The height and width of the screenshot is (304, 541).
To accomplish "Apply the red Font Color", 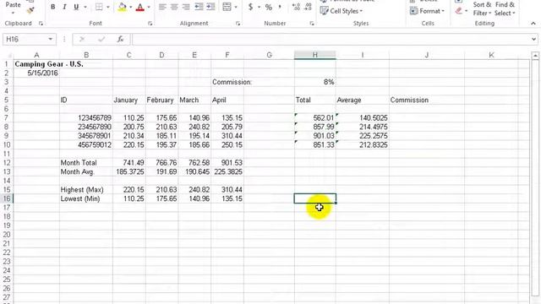I will click(140, 7).
